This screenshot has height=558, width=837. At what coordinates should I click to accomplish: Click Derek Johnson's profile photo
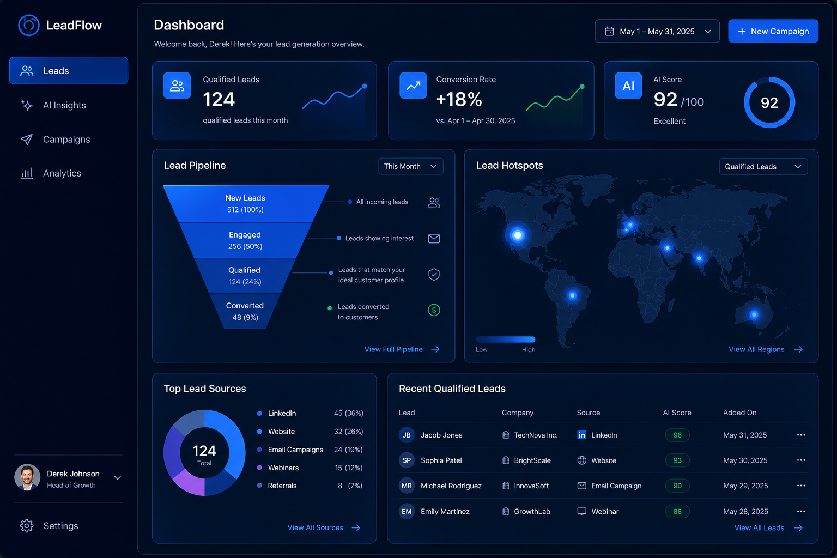[x=27, y=477]
